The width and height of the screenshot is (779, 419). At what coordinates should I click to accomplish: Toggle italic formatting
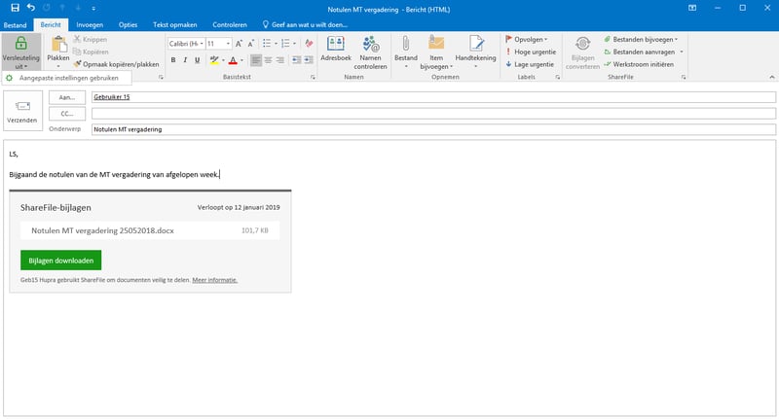tap(185, 60)
